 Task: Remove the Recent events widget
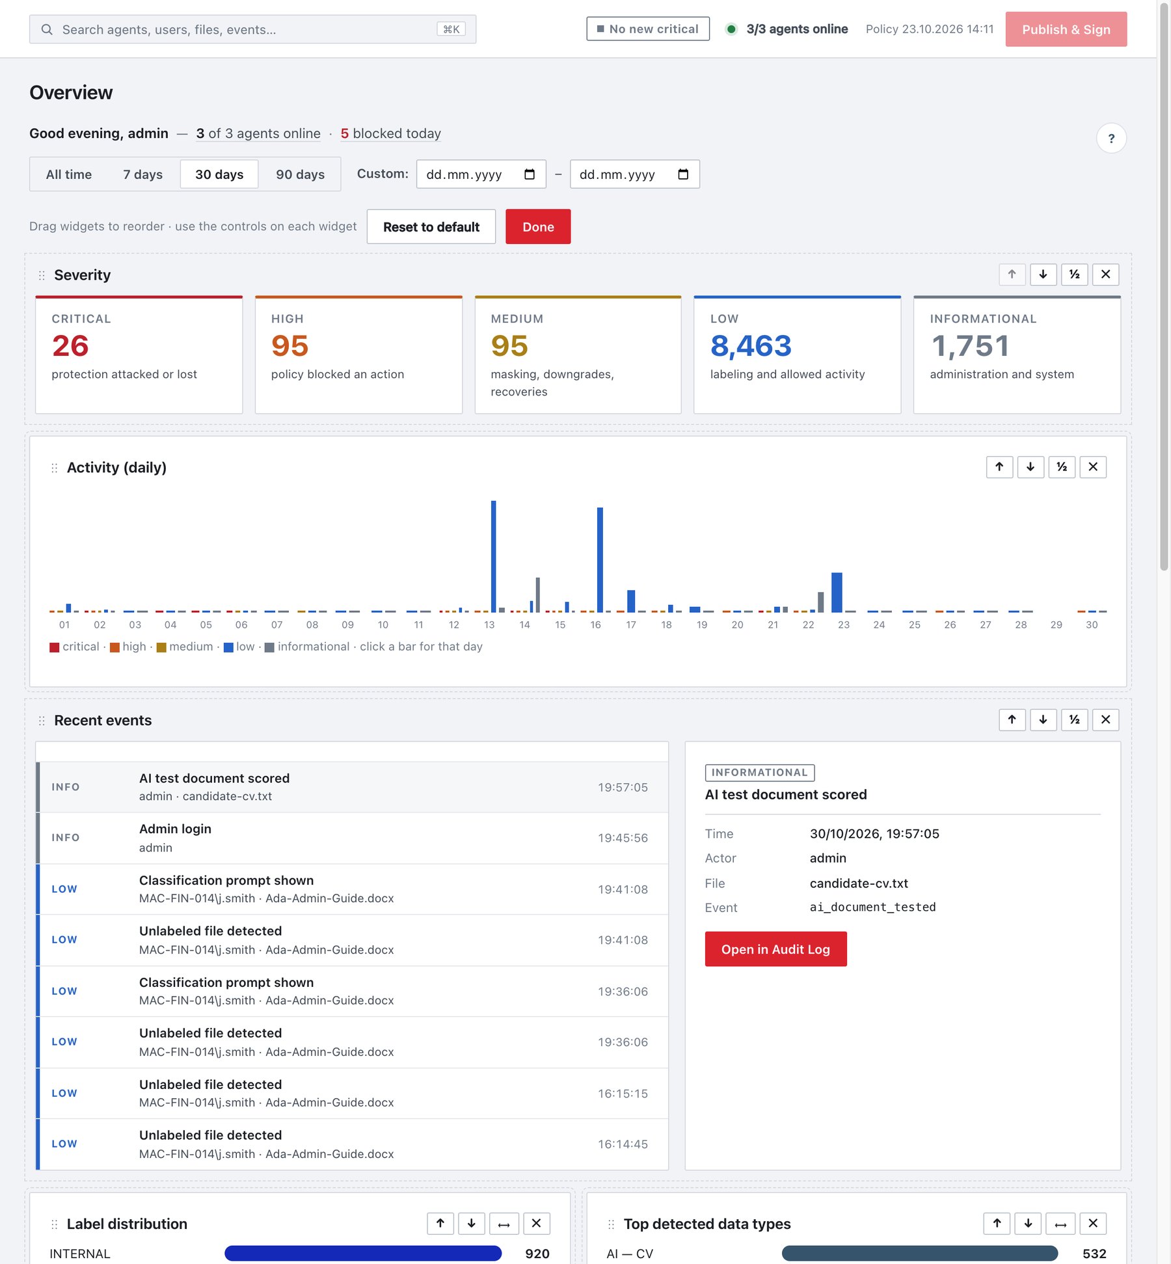(x=1105, y=719)
